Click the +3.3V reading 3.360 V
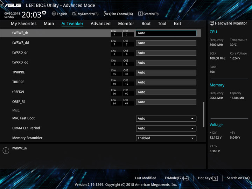This screenshot has height=189, width=252. (x=215, y=151)
